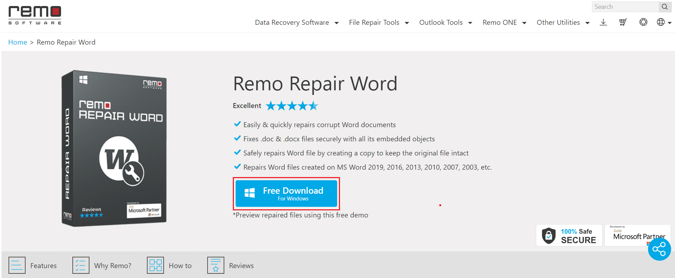The height and width of the screenshot is (278, 675).
Task: Click the 'Excellent' rating label
Action: click(x=247, y=106)
